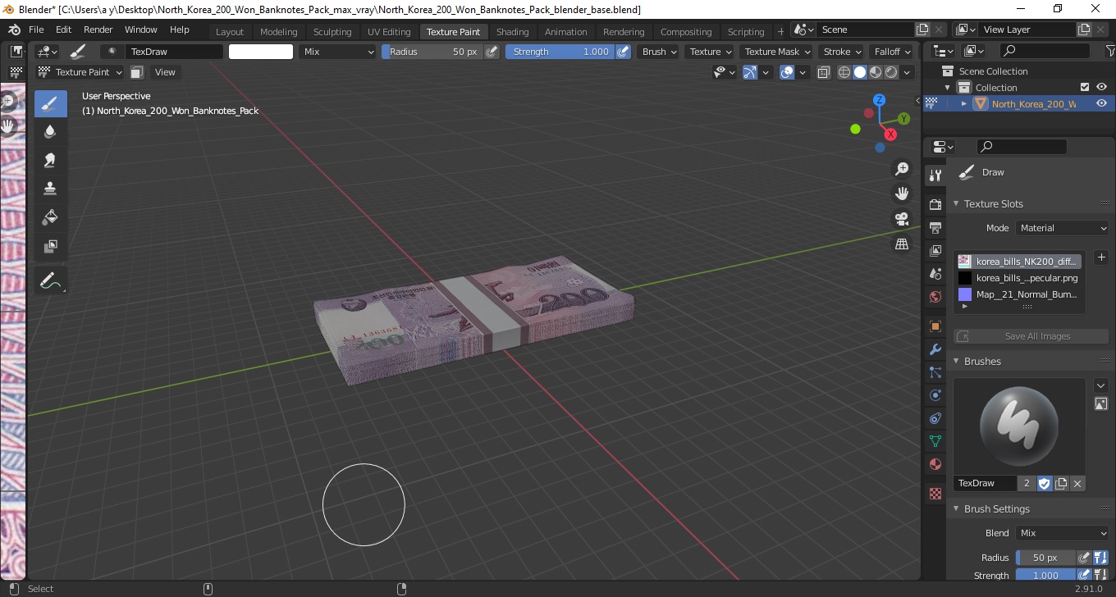
Task: Click the white brush color swatch
Action: click(x=261, y=52)
